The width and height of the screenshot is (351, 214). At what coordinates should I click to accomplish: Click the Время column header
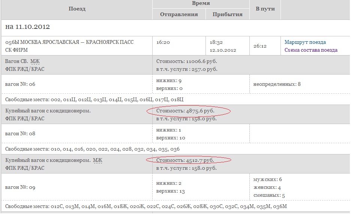point(201,3)
